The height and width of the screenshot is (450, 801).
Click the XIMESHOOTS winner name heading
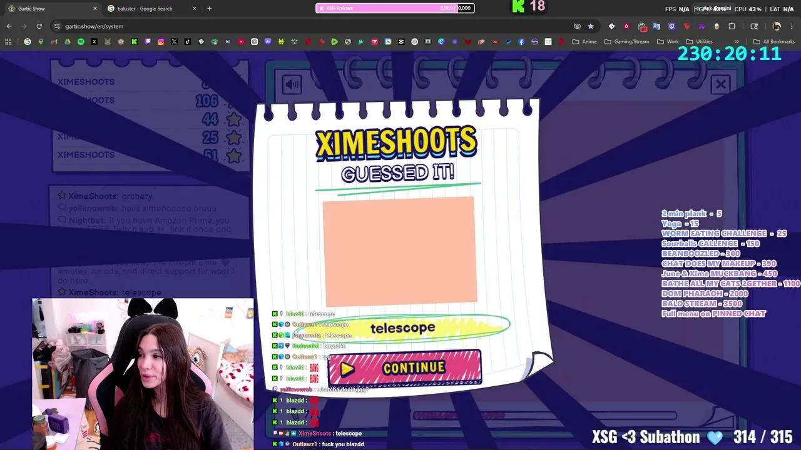coord(396,144)
